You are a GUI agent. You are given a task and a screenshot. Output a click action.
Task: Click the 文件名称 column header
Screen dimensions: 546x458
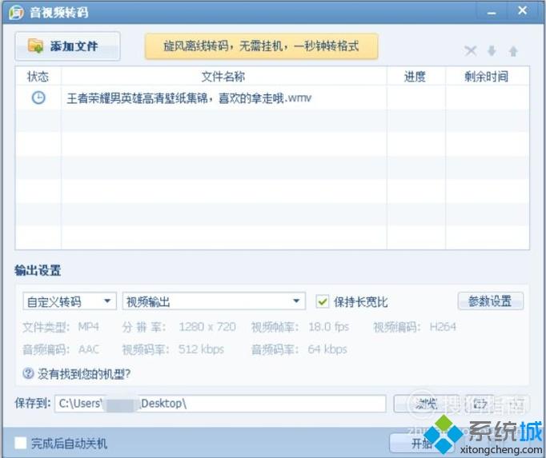pos(223,76)
